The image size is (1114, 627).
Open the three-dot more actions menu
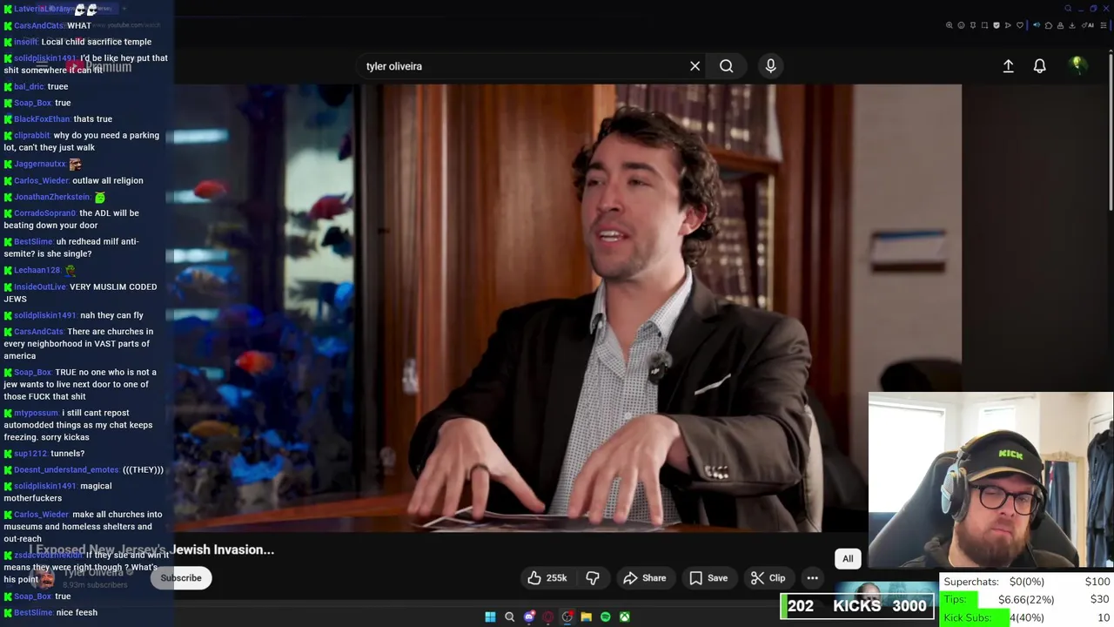(x=812, y=578)
